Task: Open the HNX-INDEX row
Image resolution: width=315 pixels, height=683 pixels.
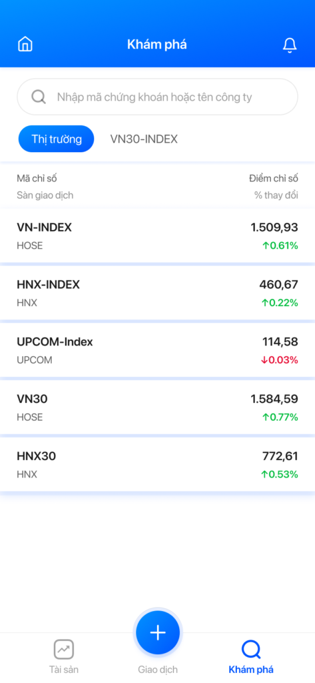Action: point(157,293)
